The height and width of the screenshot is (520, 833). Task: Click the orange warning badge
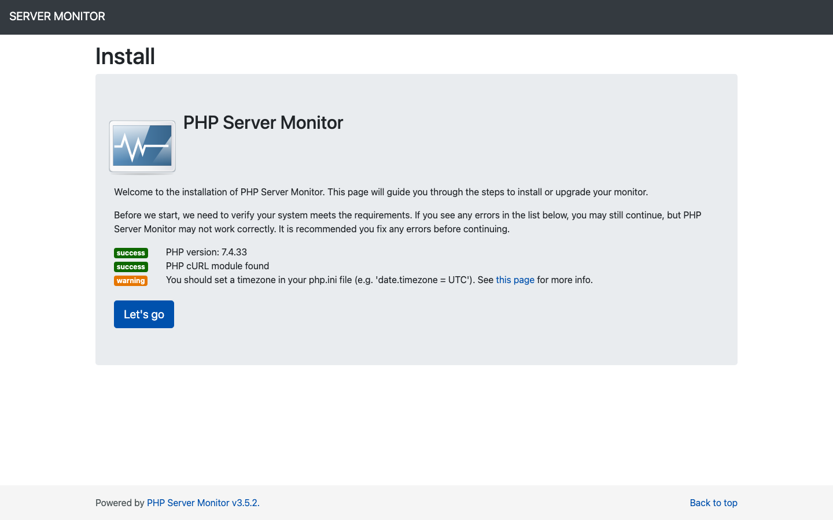[x=131, y=281]
